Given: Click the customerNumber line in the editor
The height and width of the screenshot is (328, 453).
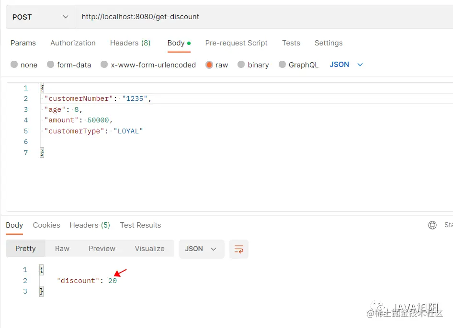Looking at the screenshot, I should 98,98.
